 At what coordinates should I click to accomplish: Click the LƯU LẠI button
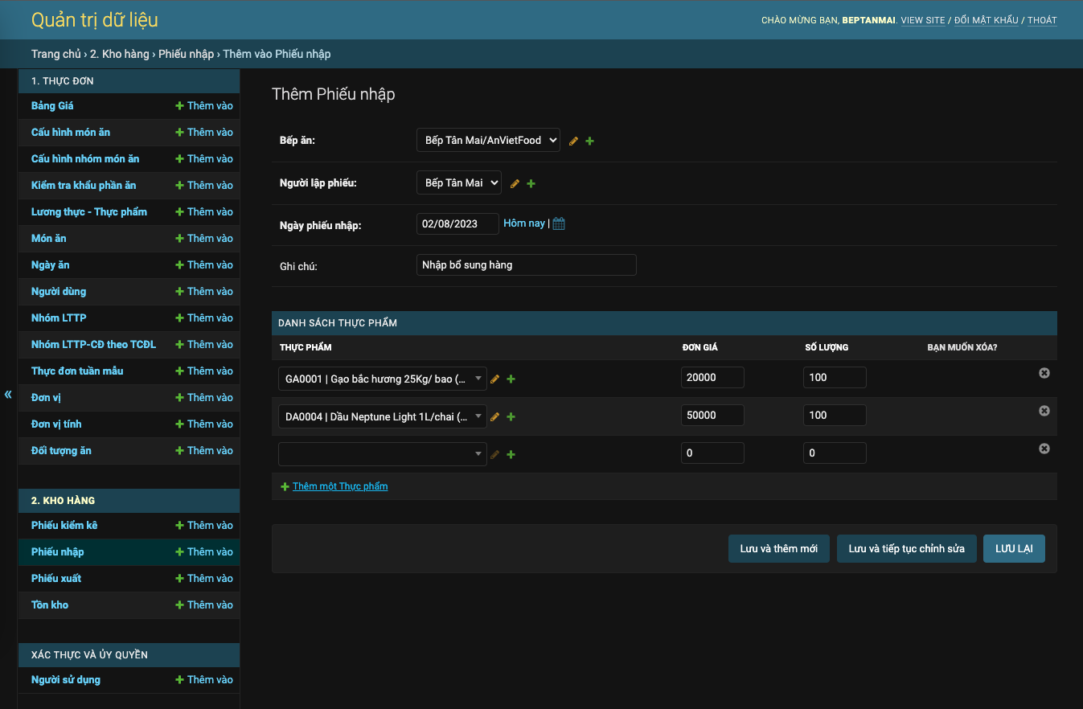tap(1014, 548)
